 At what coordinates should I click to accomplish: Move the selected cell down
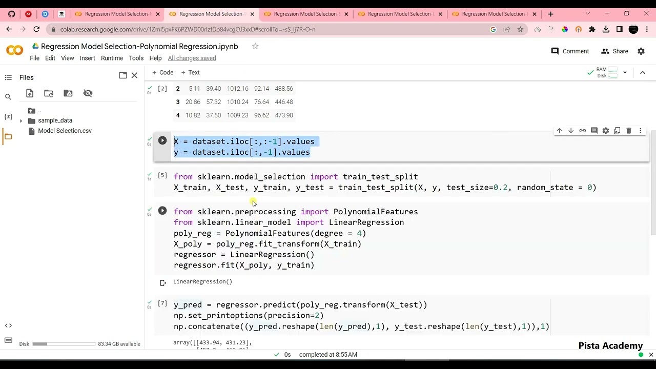click(571, 131)
